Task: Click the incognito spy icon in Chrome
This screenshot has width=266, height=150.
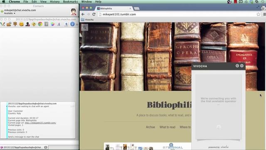Action: click(264, 7)
